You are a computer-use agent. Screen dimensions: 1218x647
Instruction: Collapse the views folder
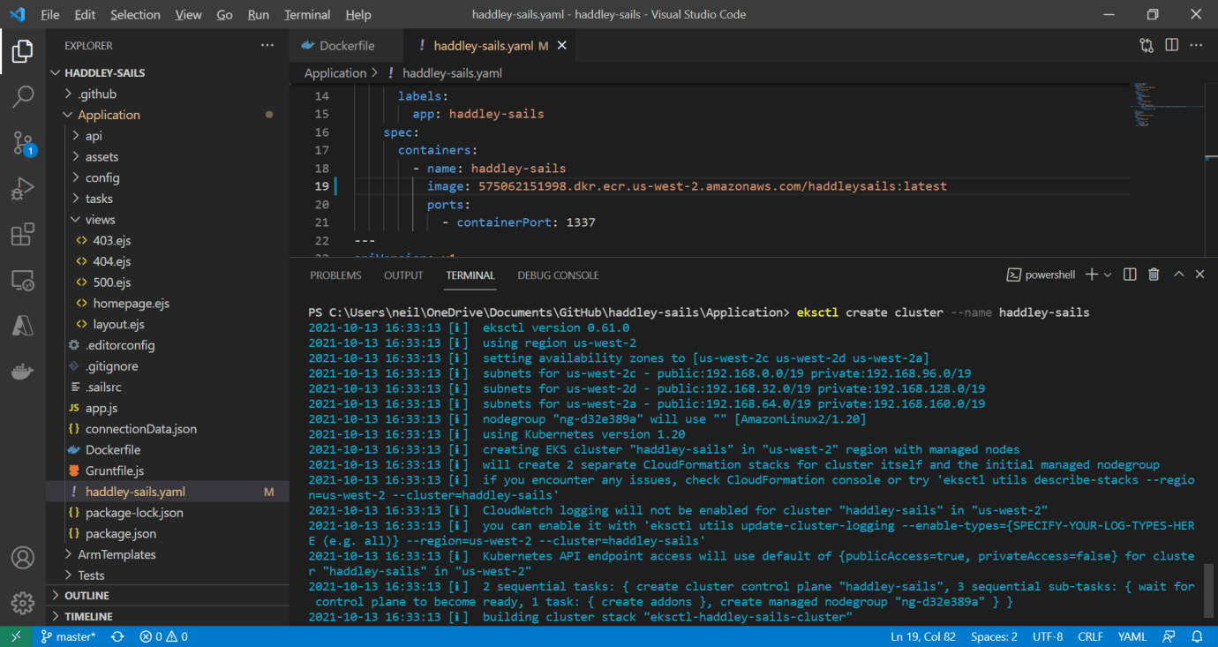coord(100,220)
